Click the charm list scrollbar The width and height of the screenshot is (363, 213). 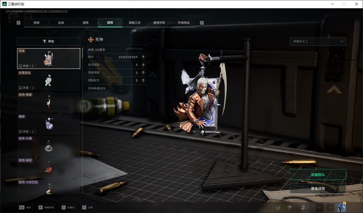point(82,53)
